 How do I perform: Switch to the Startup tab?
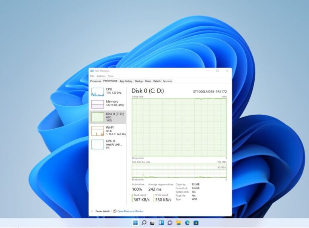click(x=138, y=81)
